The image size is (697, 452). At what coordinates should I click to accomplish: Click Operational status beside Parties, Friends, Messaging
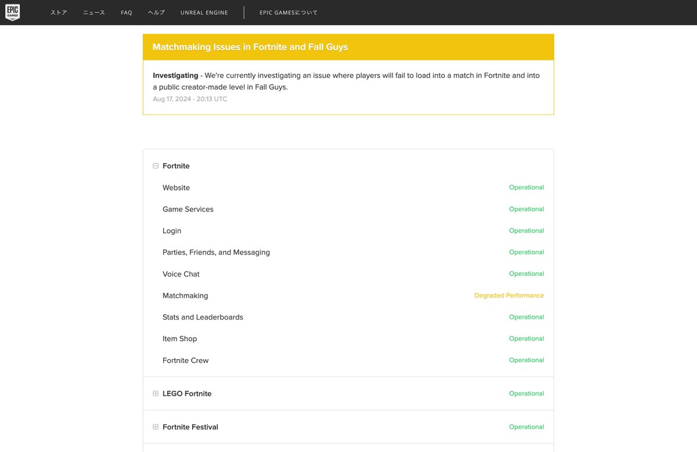point(527,252)
